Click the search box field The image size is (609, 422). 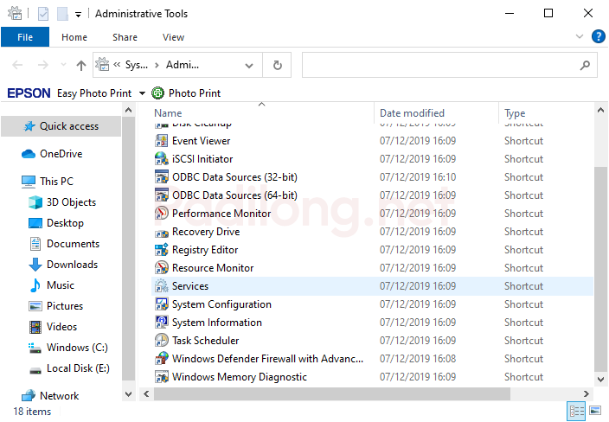pyautogui.click(x=441, y=65)
